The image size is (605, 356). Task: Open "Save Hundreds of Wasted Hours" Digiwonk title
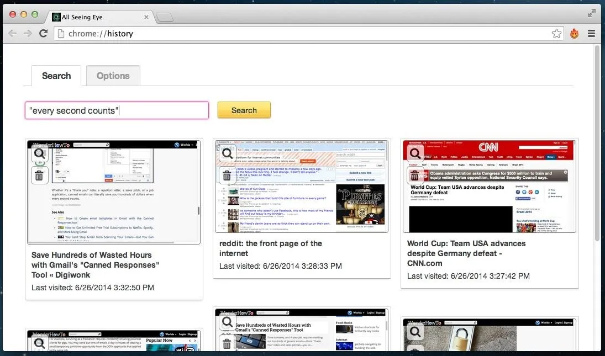coord(95,265)
